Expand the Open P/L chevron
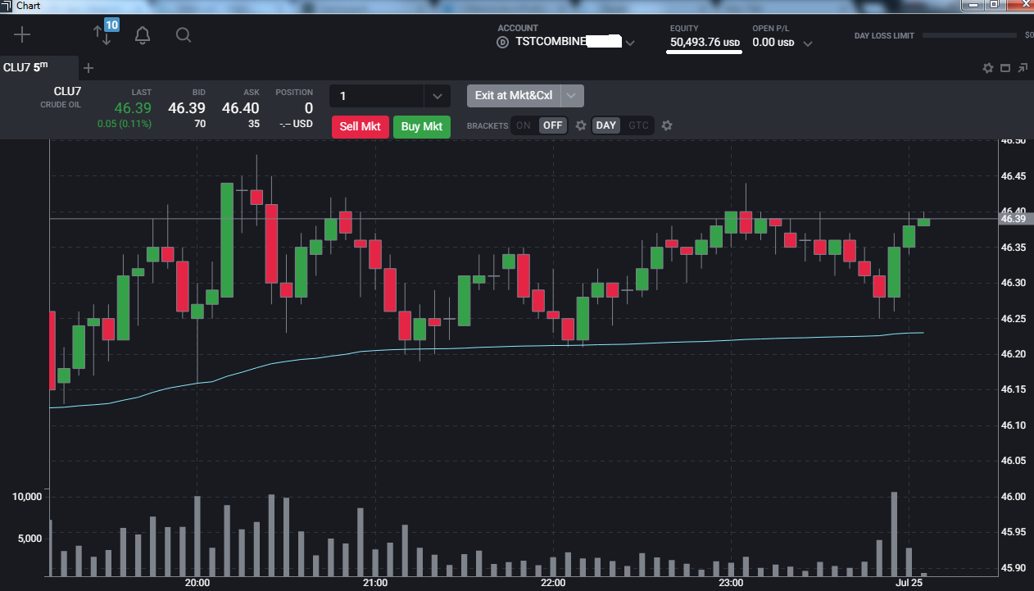Viewport: 1034px width, 591px height. coord(807,43)
